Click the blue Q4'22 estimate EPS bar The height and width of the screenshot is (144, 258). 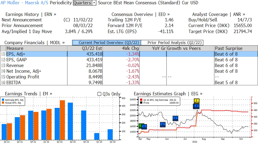[84, 125]
